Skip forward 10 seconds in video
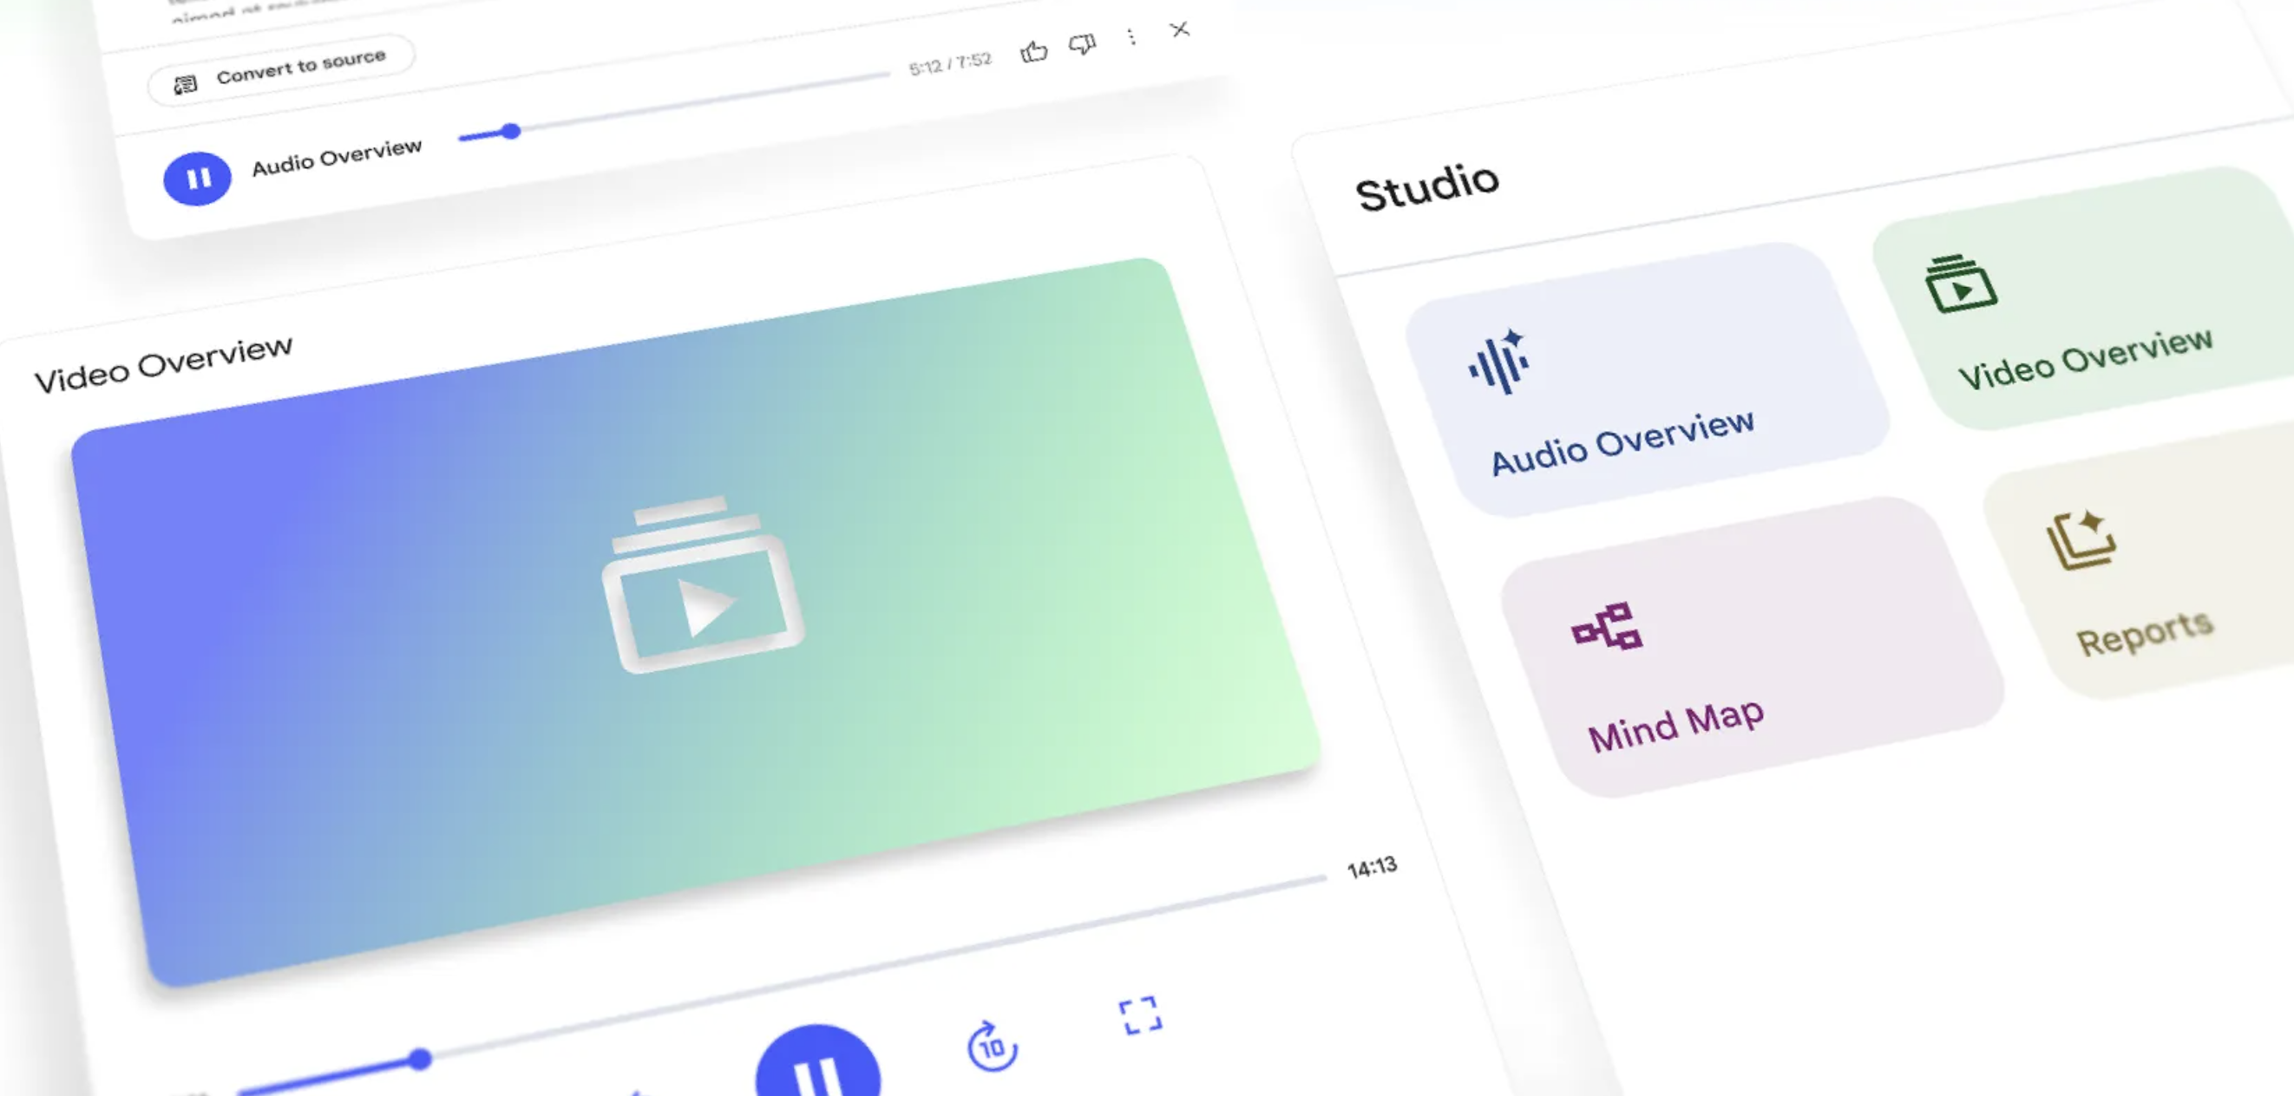 click(x=991, y=1046)
